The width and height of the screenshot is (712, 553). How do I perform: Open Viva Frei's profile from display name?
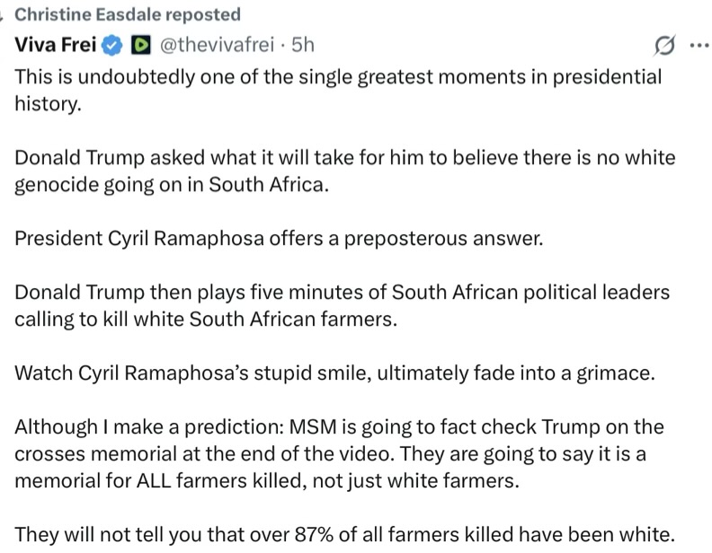56,45
